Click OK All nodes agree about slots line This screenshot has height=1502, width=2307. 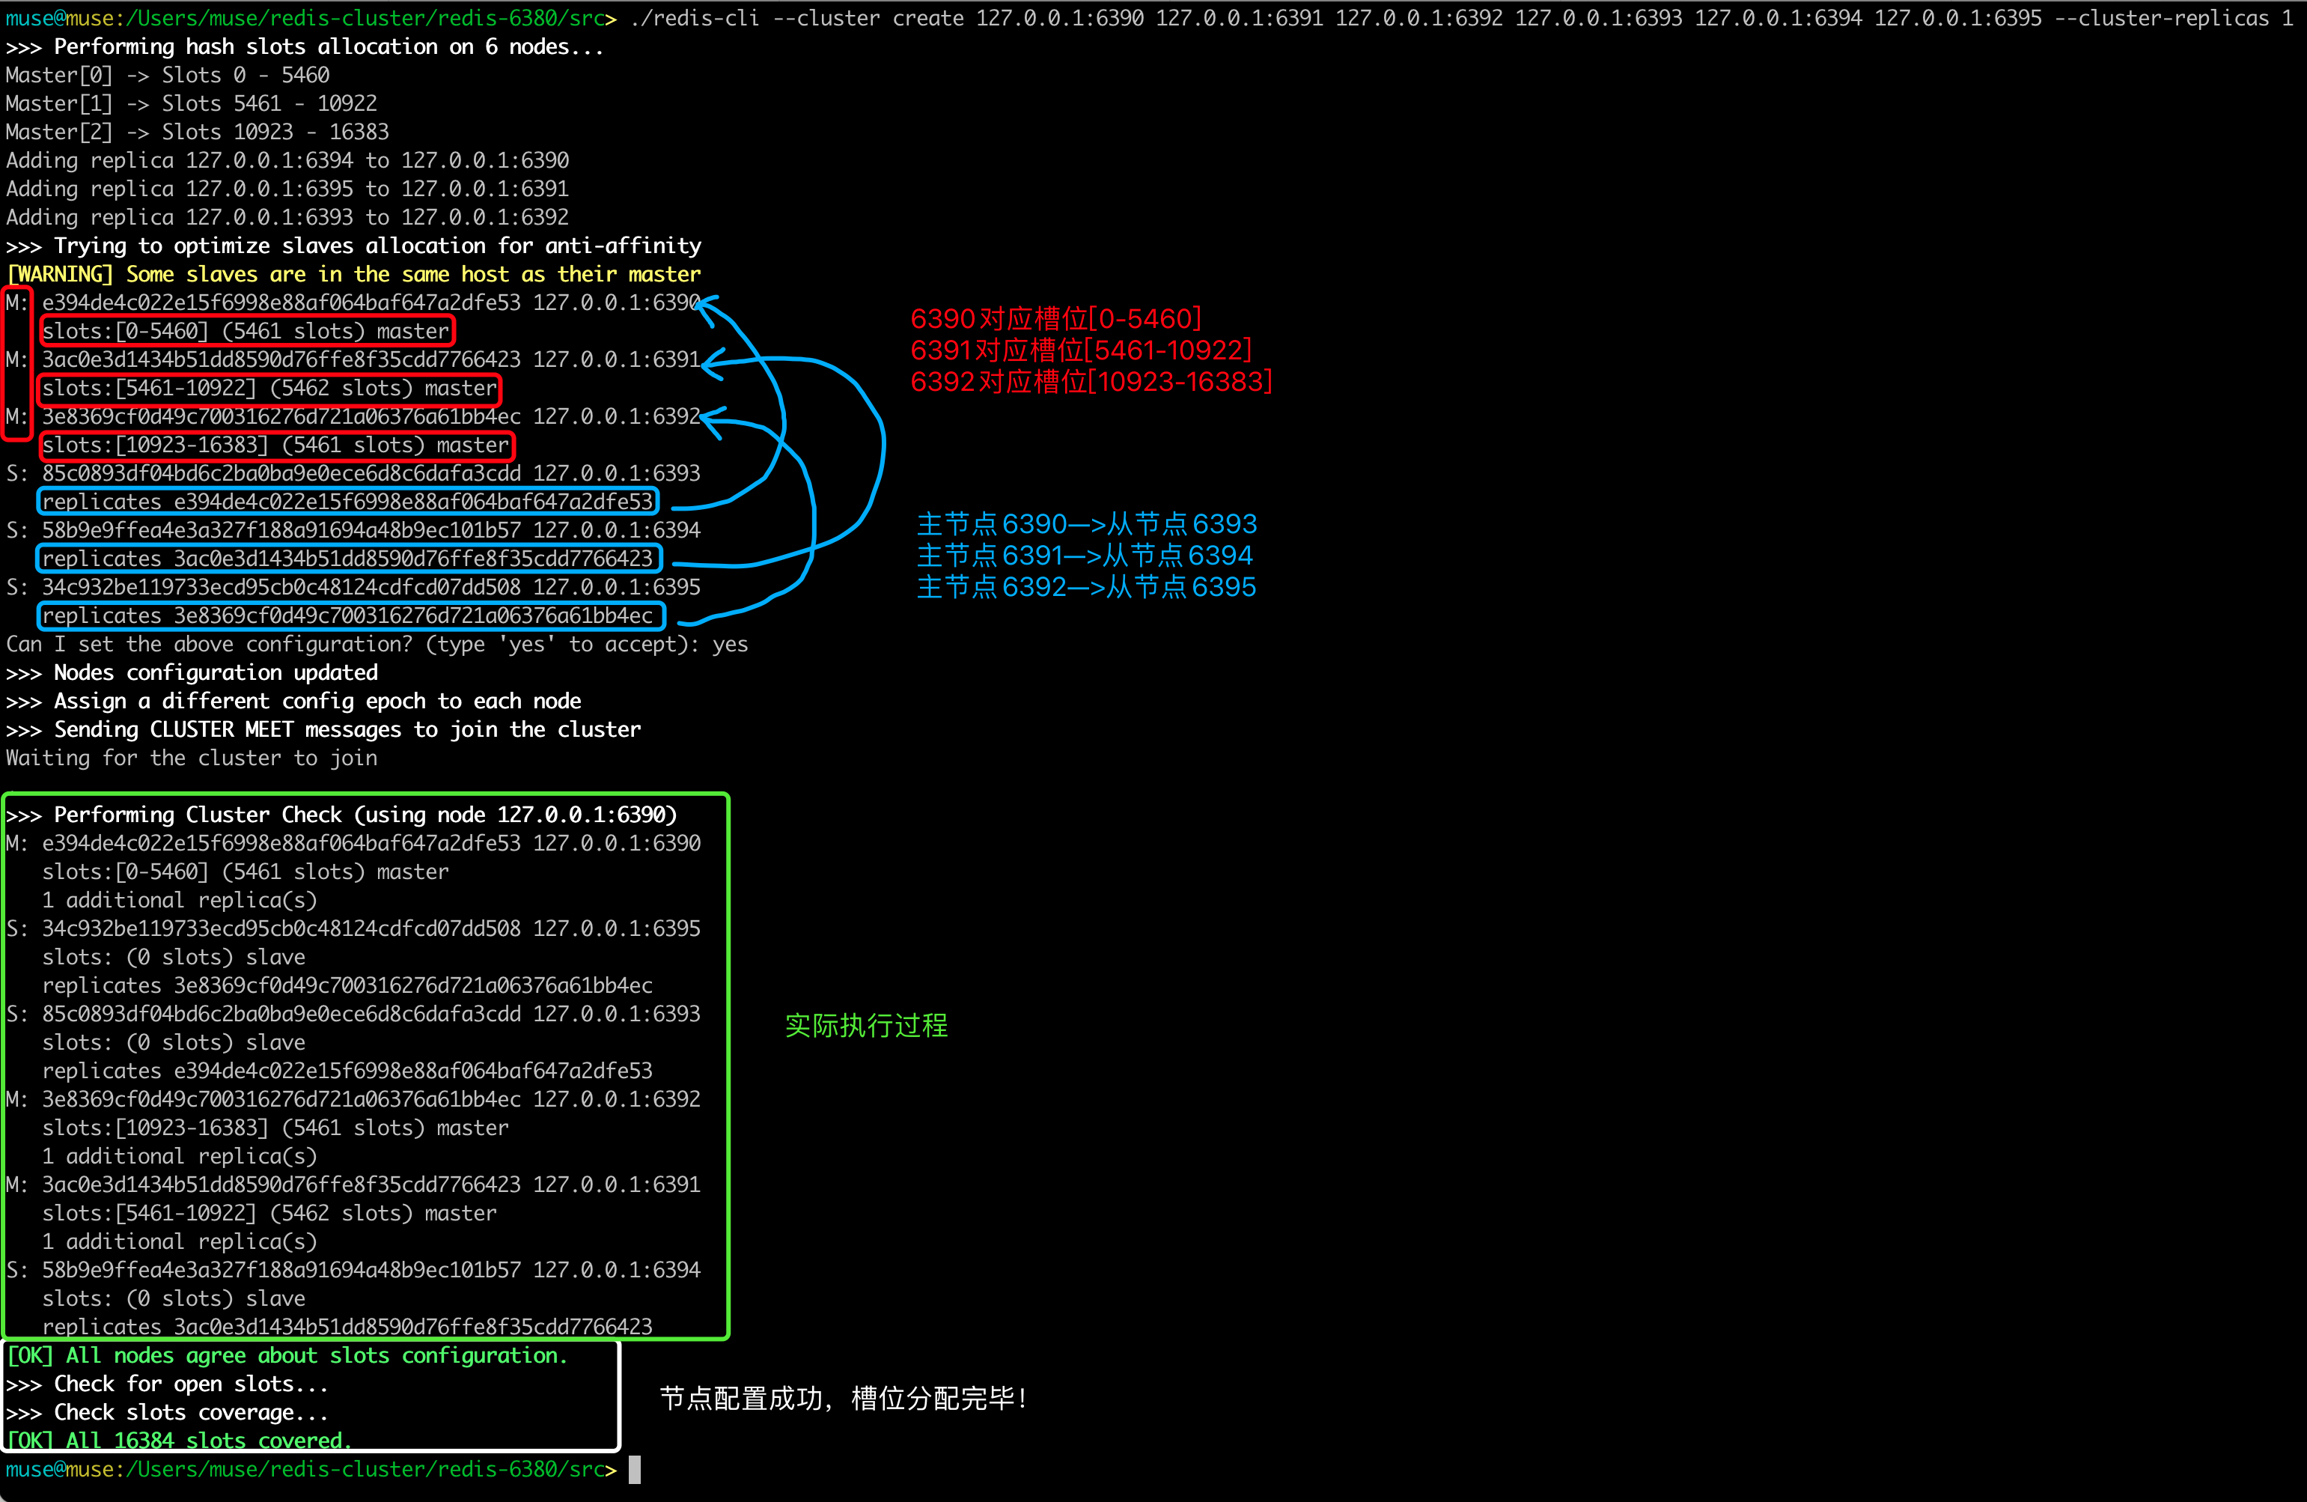pos(287,1355)
